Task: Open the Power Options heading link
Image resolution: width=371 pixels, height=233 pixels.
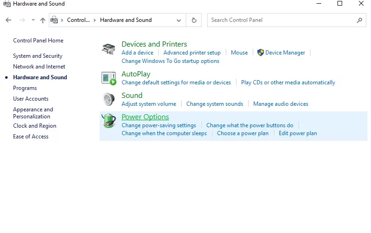Action: click(x=145, y=117)
